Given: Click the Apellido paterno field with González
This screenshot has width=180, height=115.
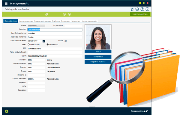Looking at the screenshot, I should point(55,34).
